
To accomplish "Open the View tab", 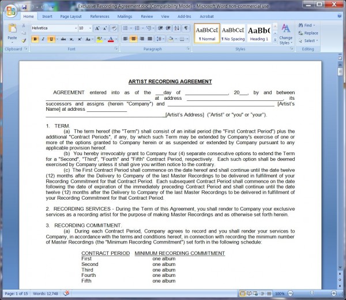I will pyautogui.click(x=165, y=17).
